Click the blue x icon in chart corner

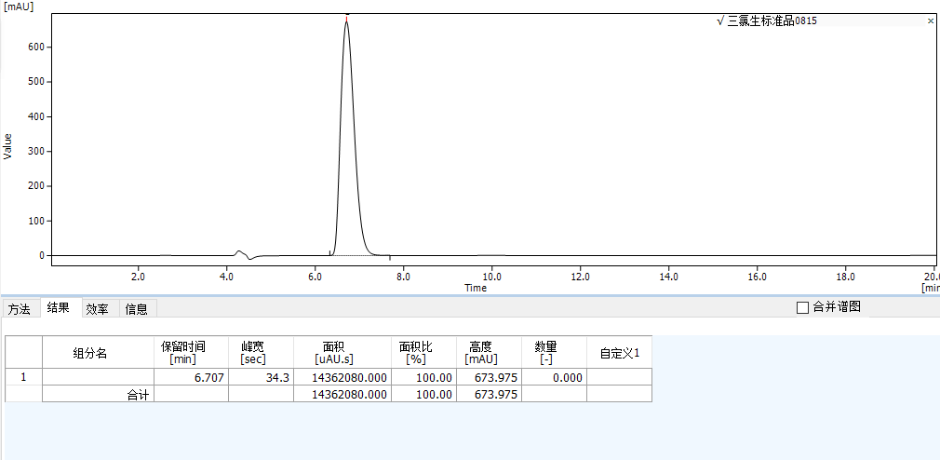pyautogui.click(x=931, y=20)
